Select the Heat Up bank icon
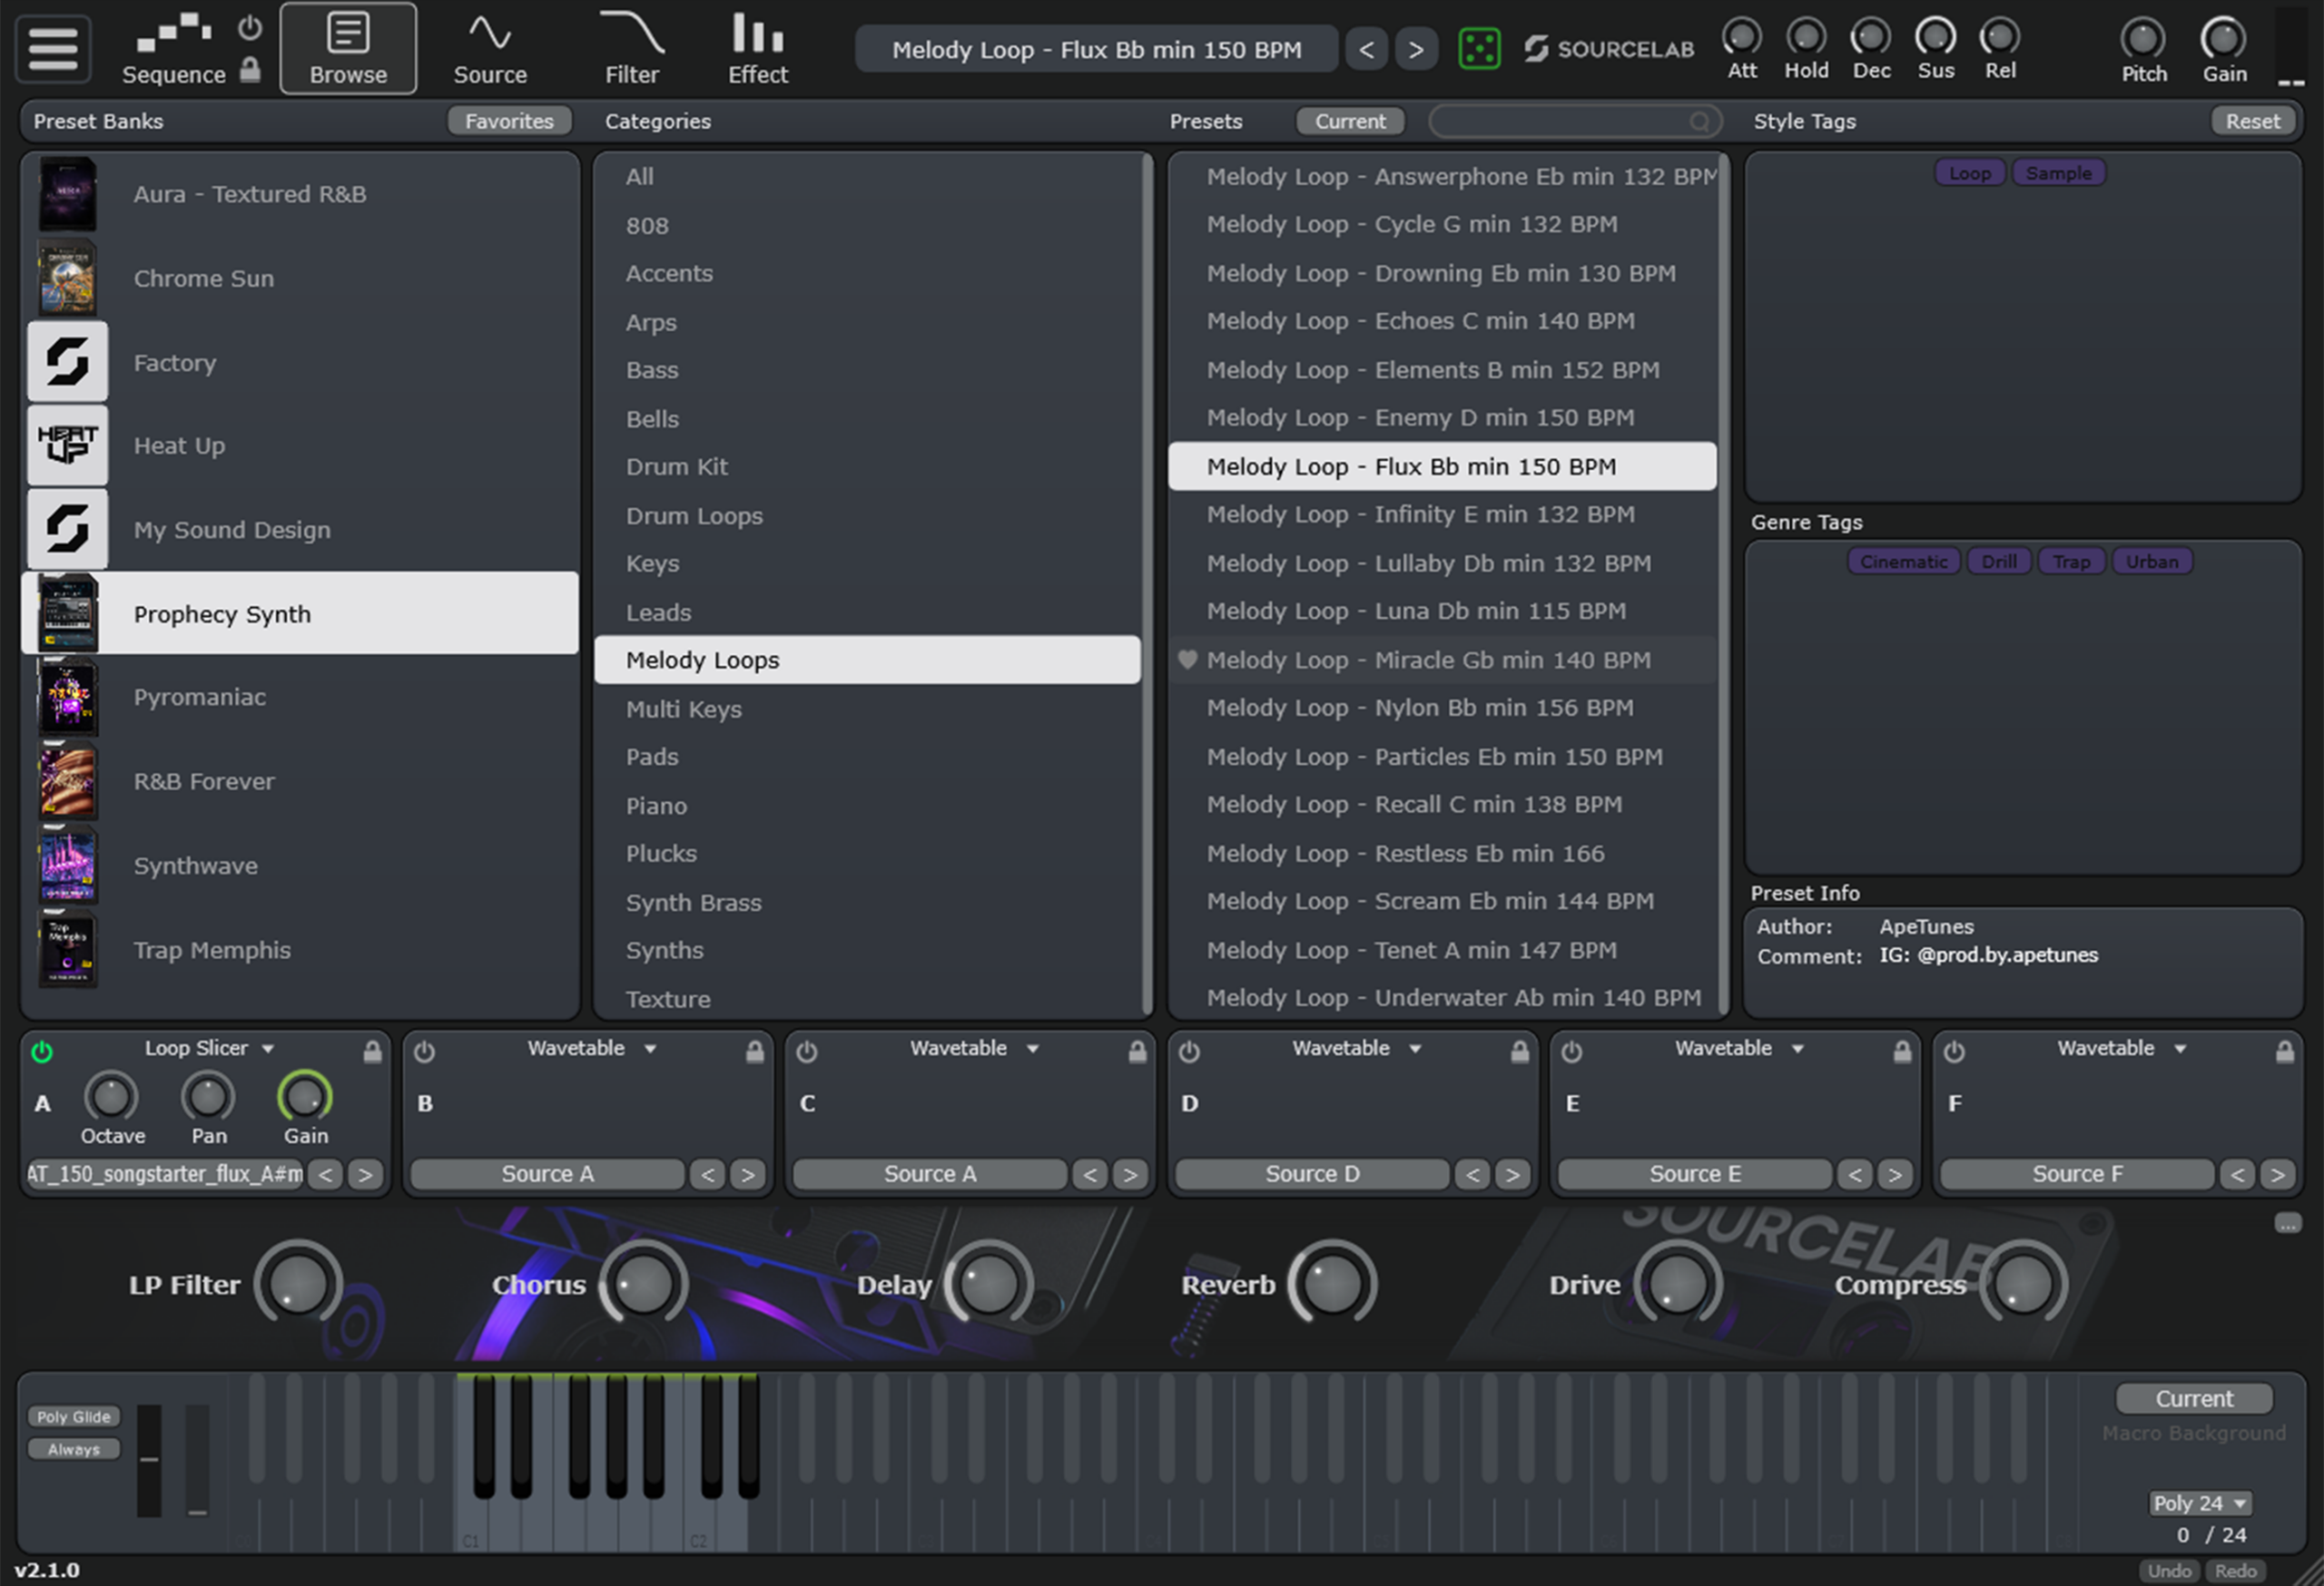The image size is (2324, 1586). click(68, 445)
